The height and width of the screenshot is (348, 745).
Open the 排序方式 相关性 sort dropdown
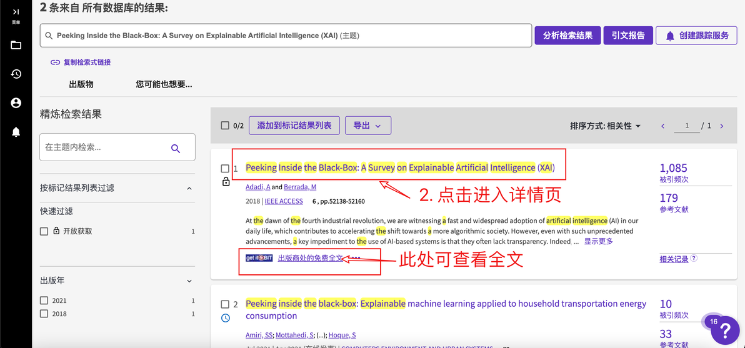coord(606,126)
